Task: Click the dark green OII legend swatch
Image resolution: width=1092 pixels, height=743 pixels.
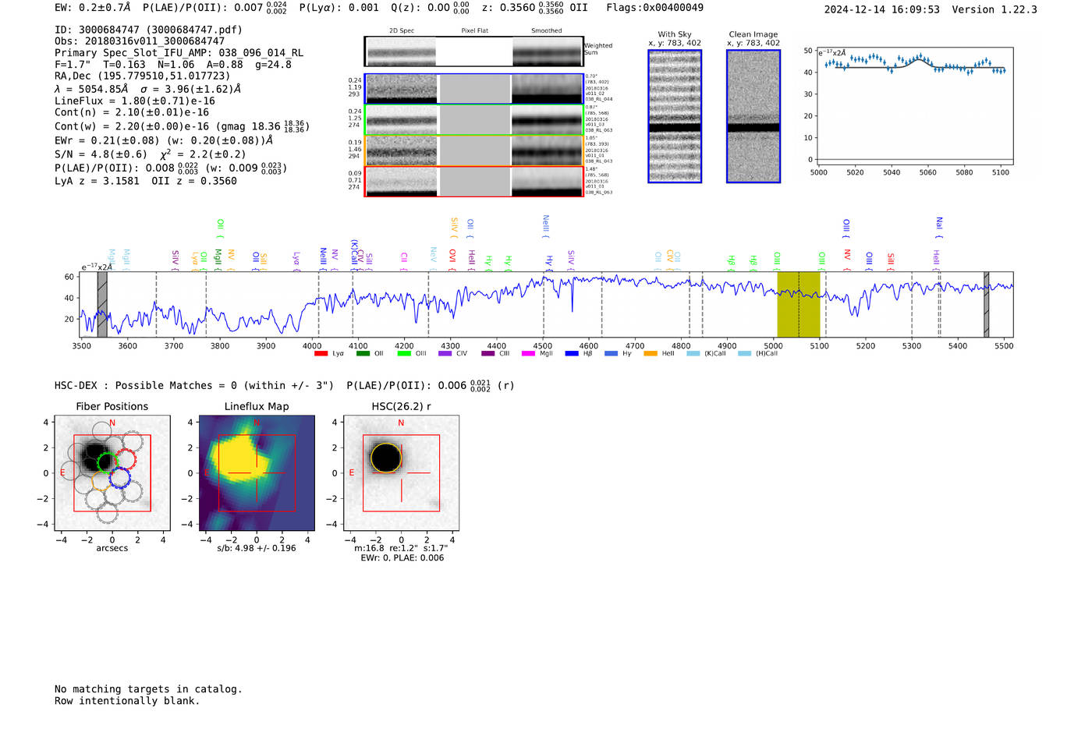Action: pyautogui.click(x=363, y=354)
